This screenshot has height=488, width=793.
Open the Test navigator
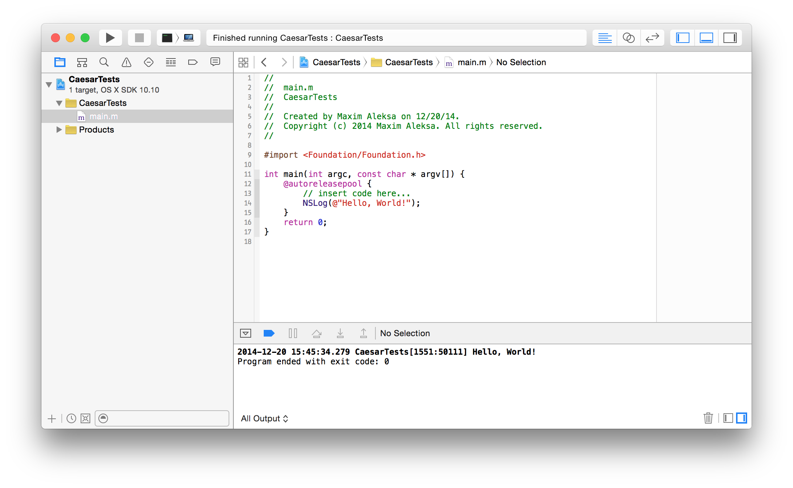[149, 62]
